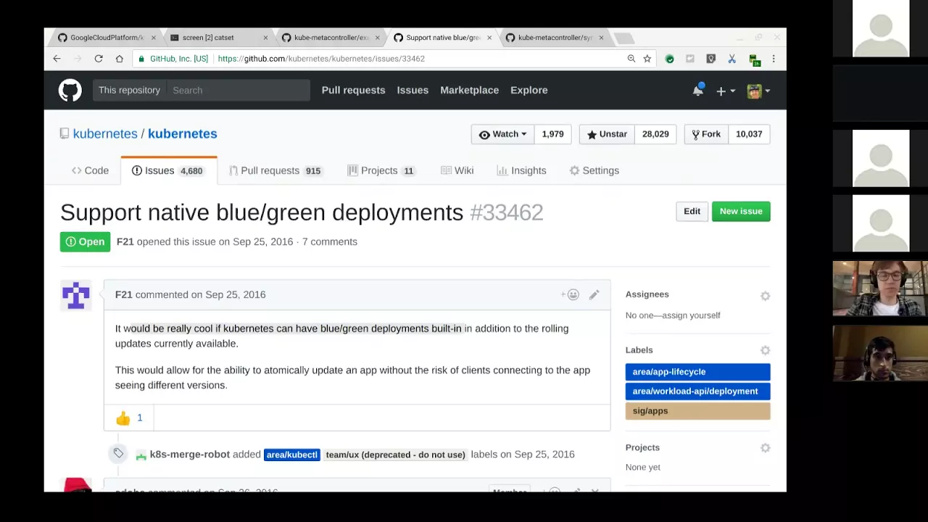Viewport: 928px width, 522px height.
Task: Click the Sep 25, 2016 comment timestamp
Action: click(x=235, y=294)
